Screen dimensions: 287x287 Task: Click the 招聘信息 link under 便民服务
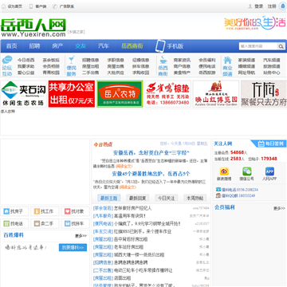[90, 60]
